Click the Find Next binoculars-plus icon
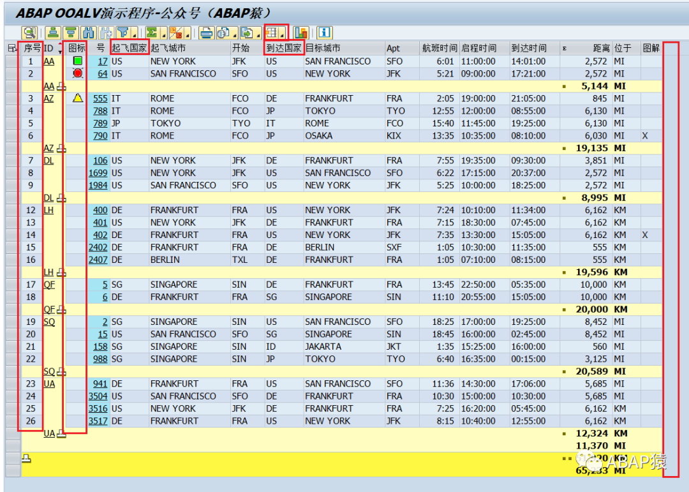 (106, 33)
